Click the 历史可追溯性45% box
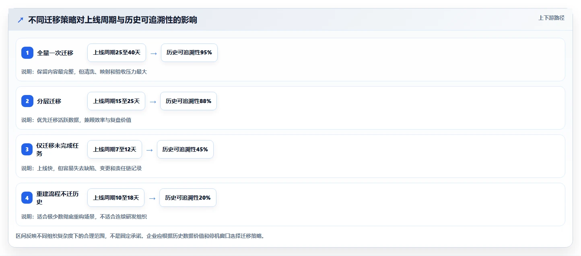Screen dimensions: 581x256 185,149
